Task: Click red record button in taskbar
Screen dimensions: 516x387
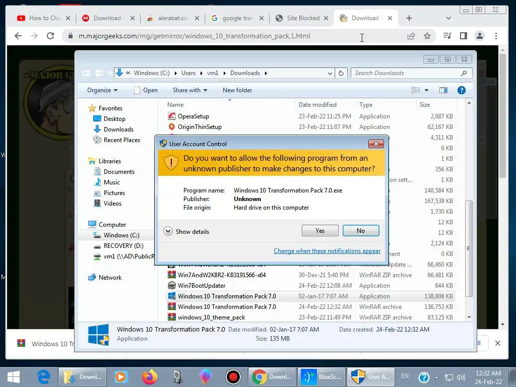Action: pos(233,377)
